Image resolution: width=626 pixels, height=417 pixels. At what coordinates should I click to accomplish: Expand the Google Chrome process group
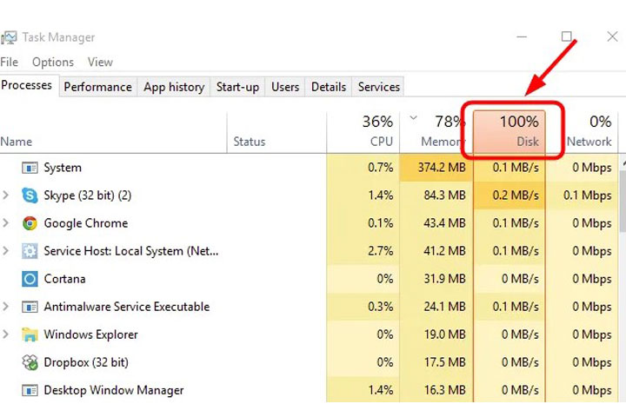[x=5, y=223]
